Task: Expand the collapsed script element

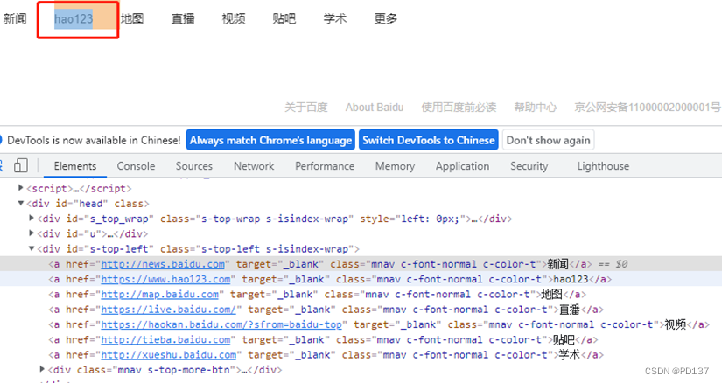Action: (20, 188)
